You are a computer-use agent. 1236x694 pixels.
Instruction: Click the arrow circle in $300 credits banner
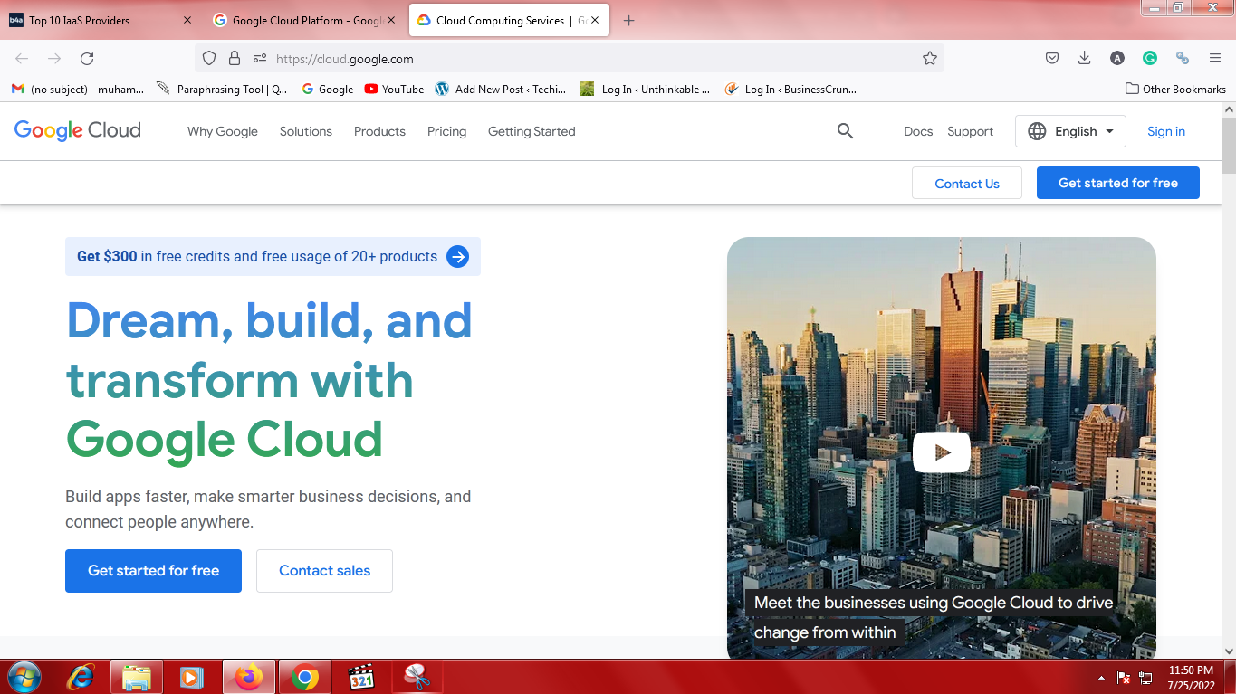458,257
